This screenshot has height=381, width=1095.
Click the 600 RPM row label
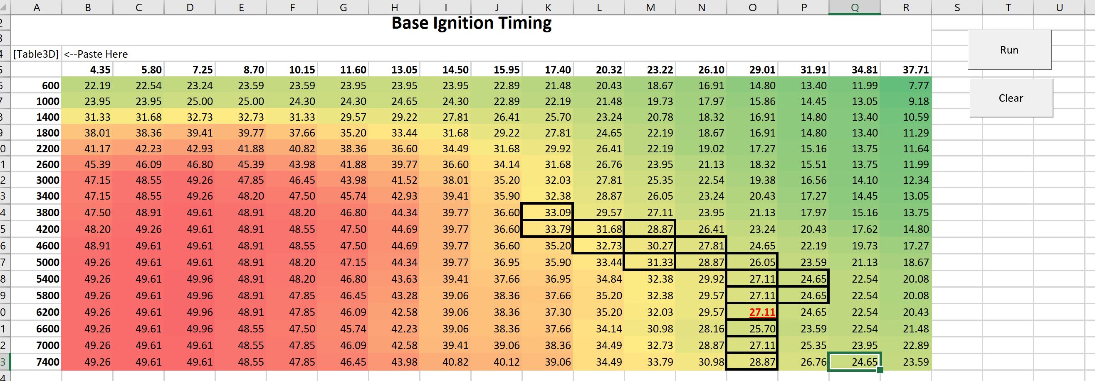pos(50,85)
